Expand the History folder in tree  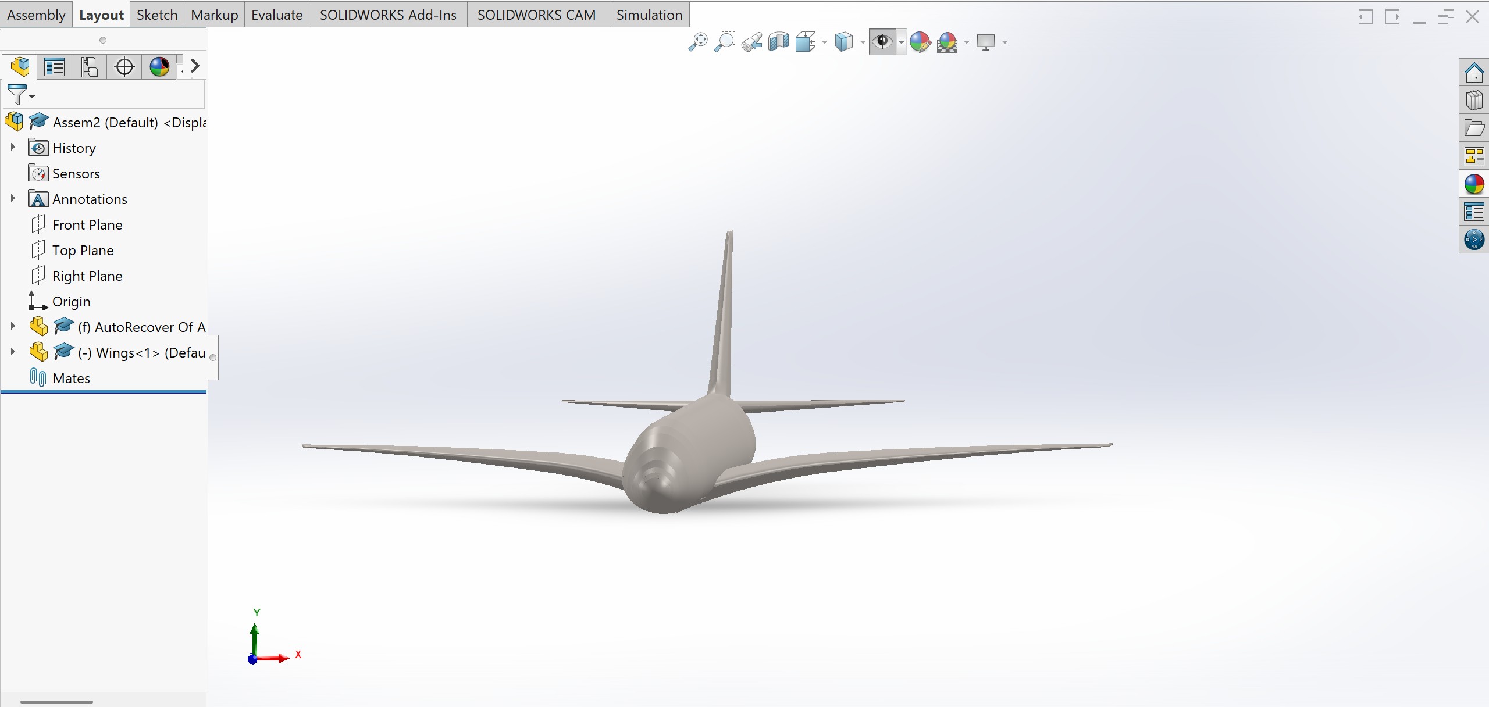point(13,148)
